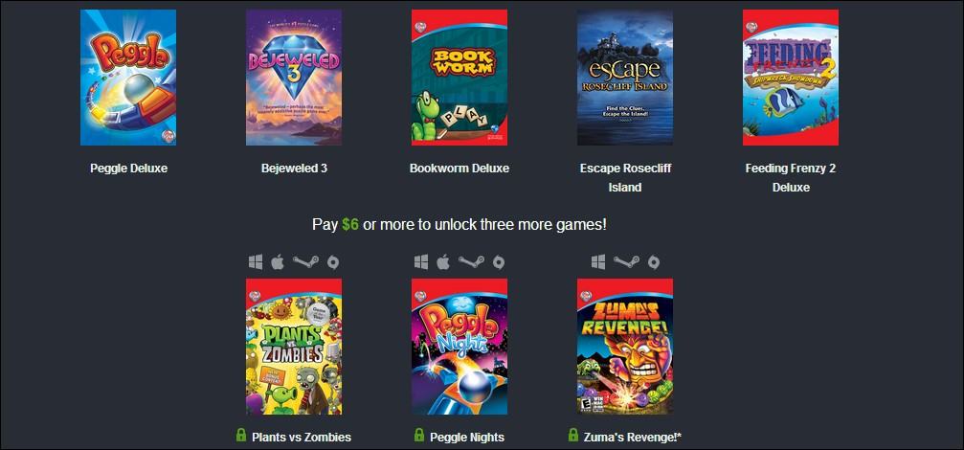Select Bookworm Deluxe box art

pos(460,78)
